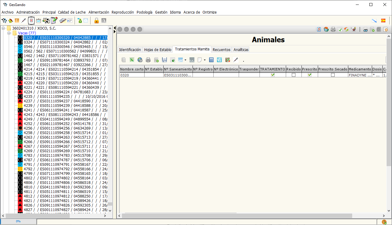The width and height of the screenshot is (392, 225).
Task: Switch to the Analíticas tab
Action: [x=241, y=50]
